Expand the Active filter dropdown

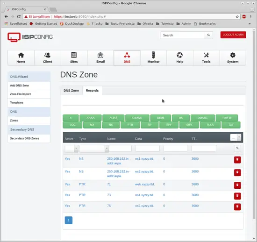[x=71, y=149]
